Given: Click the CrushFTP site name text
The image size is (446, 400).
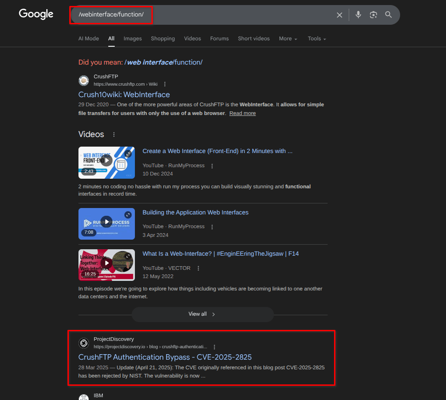Looking at the screenshot, I should 106,77.
